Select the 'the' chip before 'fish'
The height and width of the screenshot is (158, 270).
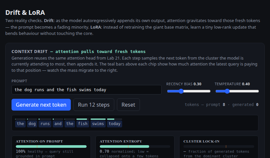(x=70, y=124)
